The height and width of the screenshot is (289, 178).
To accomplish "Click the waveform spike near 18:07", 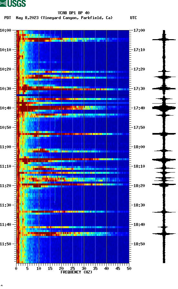I will (x=164, y=160).
